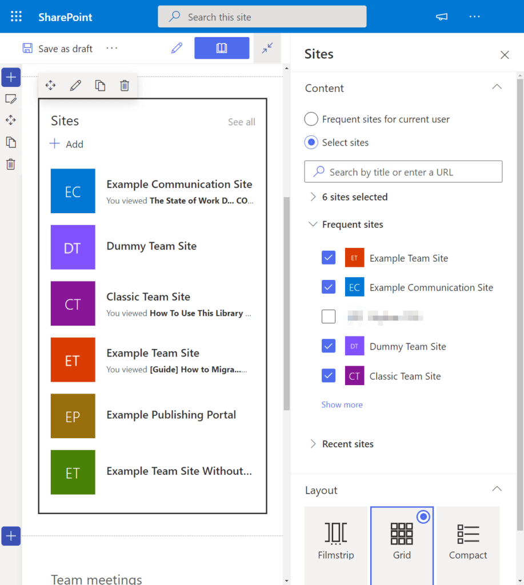The width and height of the screenshot is (524, 585).
Task: Open more commands ellipsis beside Save as draft
Action: [111, 48]
